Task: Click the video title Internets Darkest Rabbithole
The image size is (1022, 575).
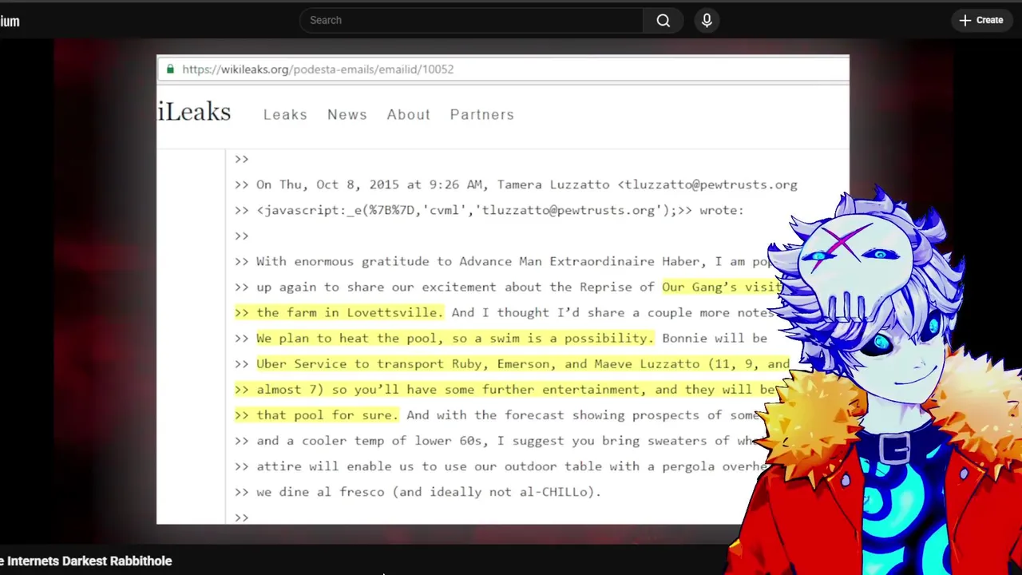Action: click(86, 561)
